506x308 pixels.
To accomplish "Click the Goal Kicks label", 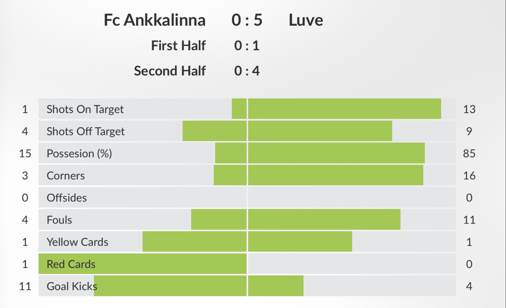I will [x=72, y=286].
